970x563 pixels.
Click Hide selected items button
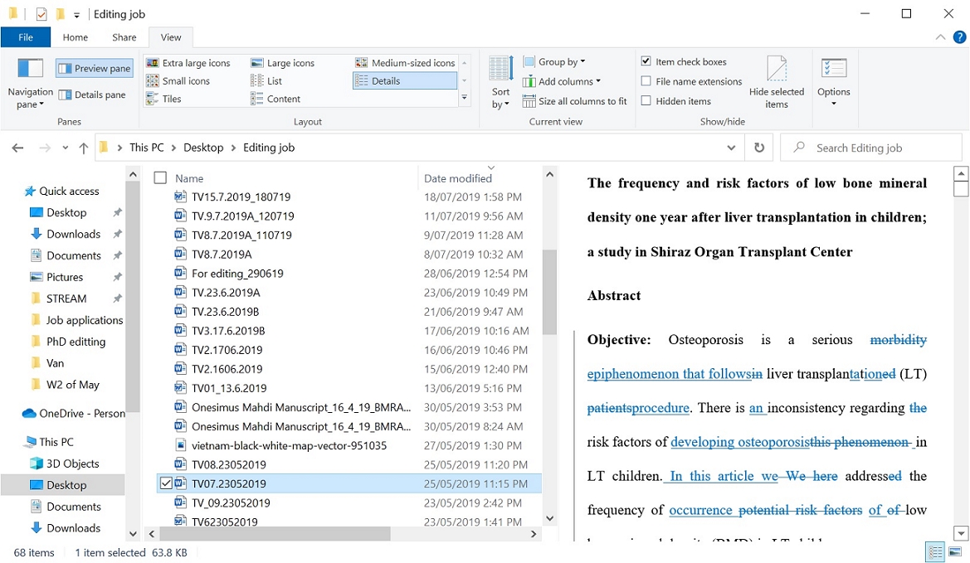(777, 83)
